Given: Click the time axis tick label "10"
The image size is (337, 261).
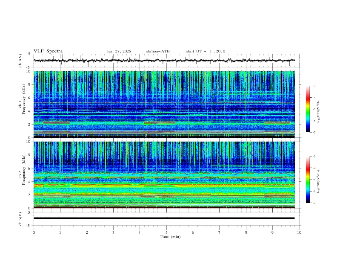Looking at the screenshot, I should click(299, 232).
